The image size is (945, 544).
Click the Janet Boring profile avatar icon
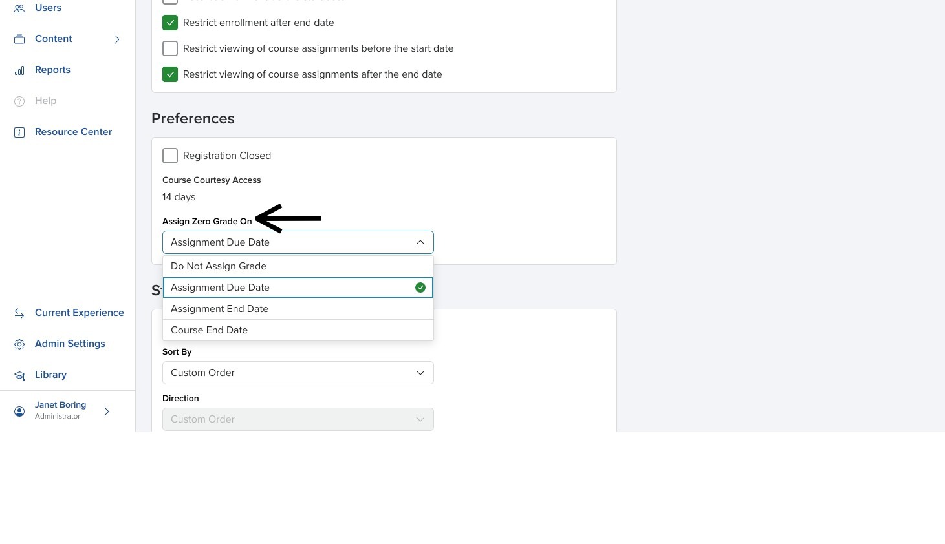pyautogui.click(x=19, y=412)
